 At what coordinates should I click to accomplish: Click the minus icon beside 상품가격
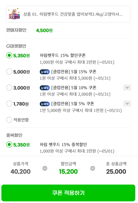pos(45,168)
